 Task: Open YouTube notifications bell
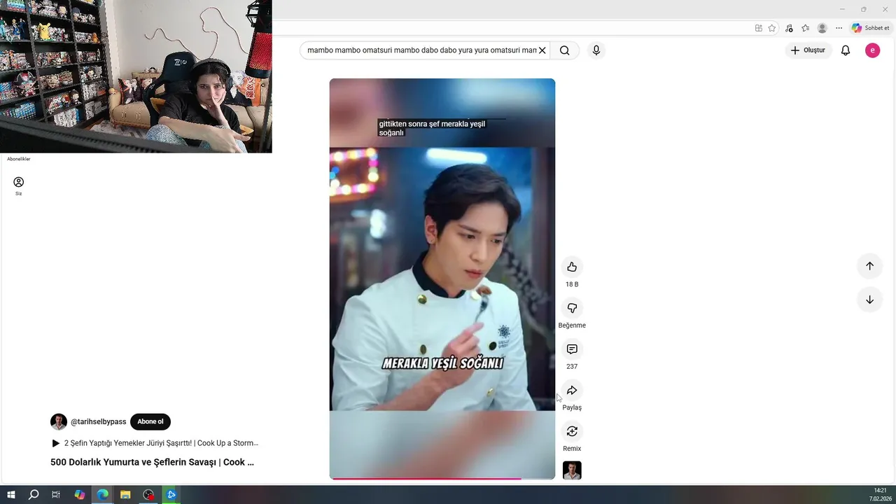coord(846,50)
